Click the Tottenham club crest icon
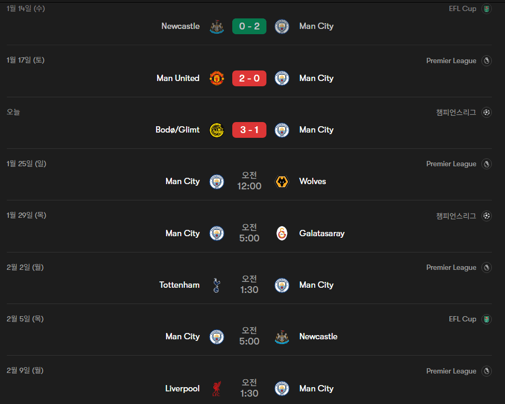This screenshot has width=505, height=404. (x=217, y=285)
